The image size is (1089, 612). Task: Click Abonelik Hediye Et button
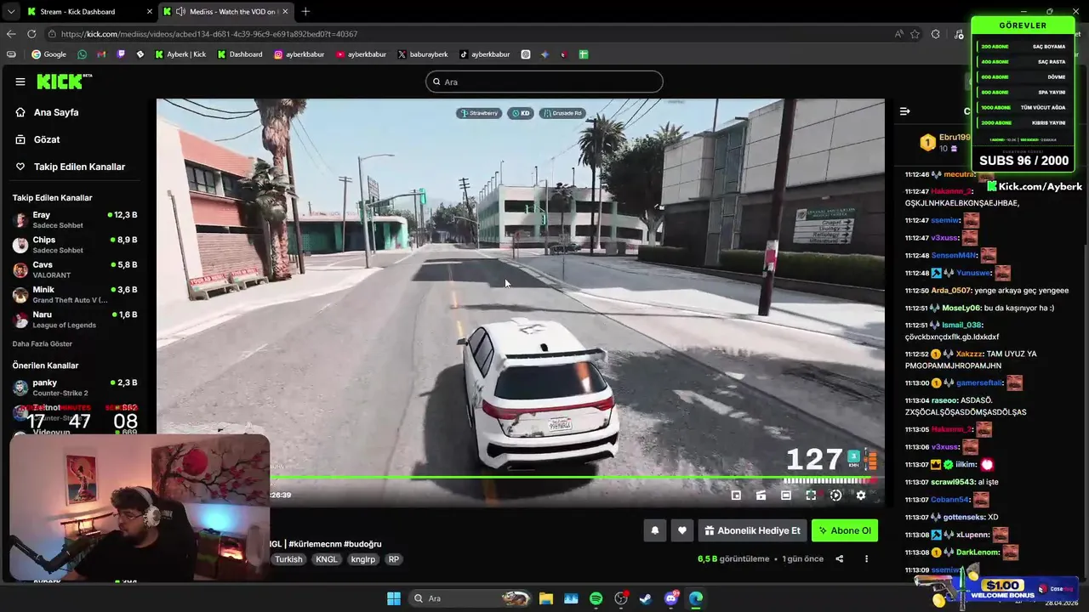(752, 530)
